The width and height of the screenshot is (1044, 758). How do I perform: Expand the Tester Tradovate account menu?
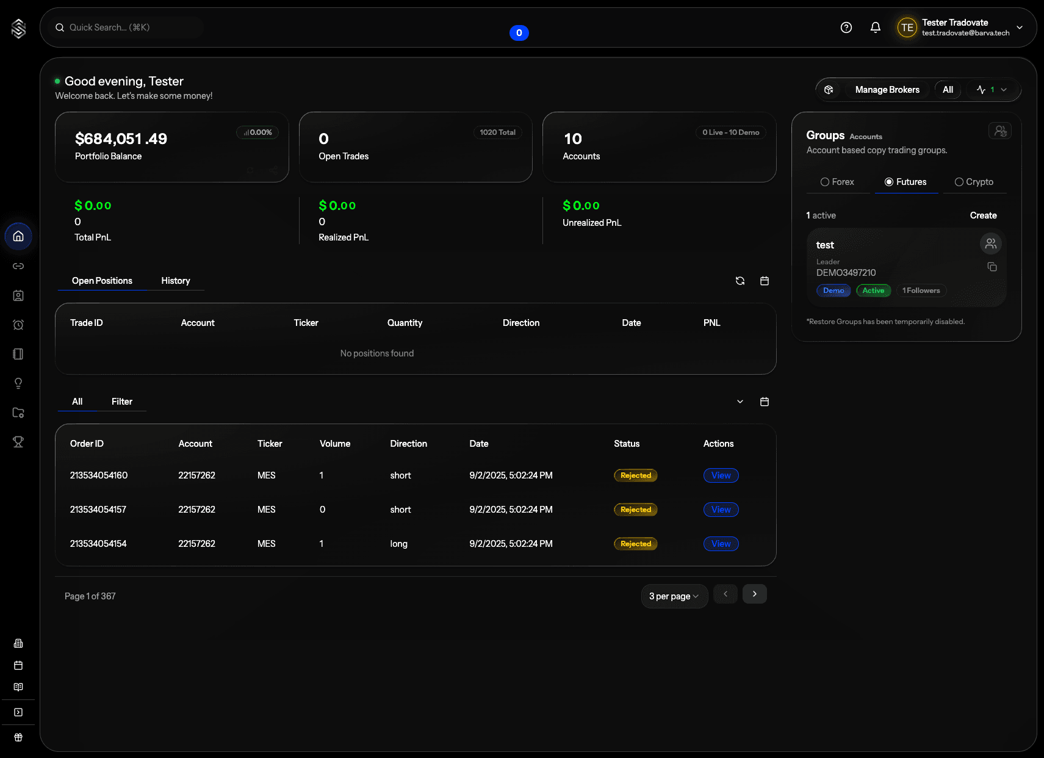pos(1019,27)
